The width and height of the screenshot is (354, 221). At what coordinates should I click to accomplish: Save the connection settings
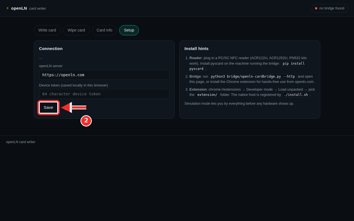(48, 107)
